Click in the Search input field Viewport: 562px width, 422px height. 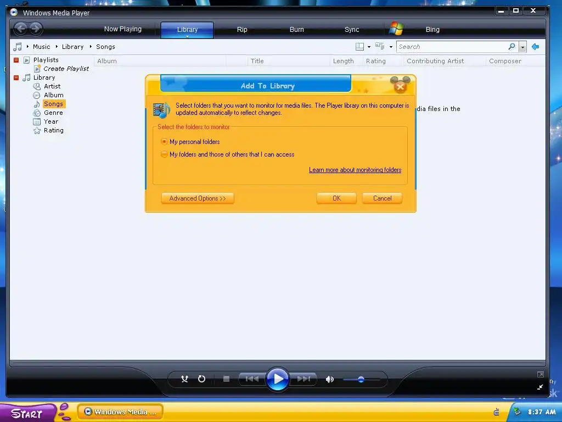tap(452, 47)
